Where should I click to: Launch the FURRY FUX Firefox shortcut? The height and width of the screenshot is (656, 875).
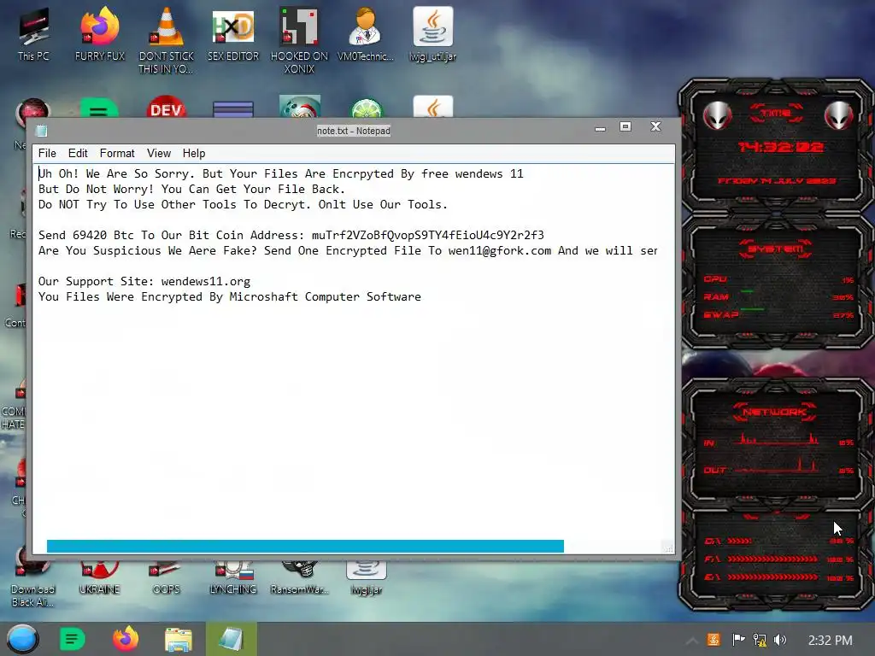point(100,33)
